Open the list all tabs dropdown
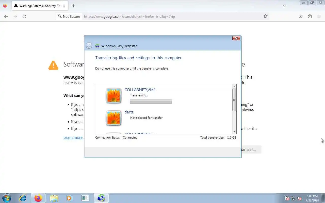Screen dimensions: 325x203 284,6
